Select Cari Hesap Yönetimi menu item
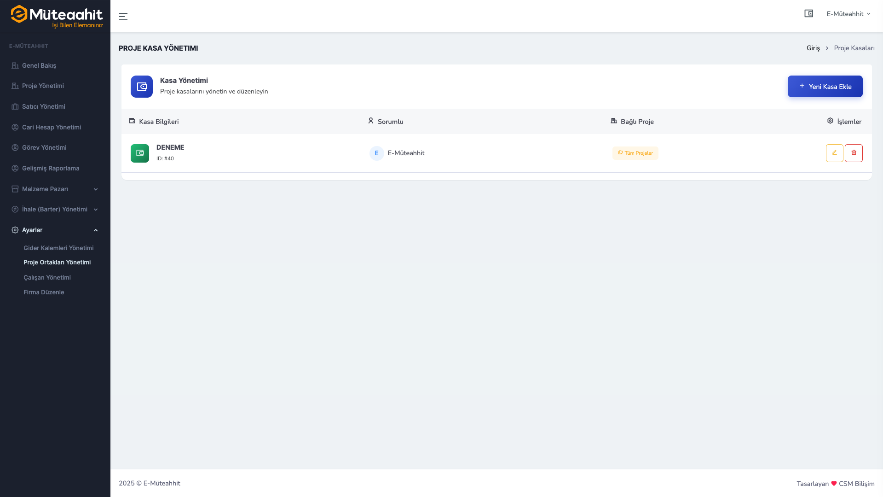 coord(52,127)
